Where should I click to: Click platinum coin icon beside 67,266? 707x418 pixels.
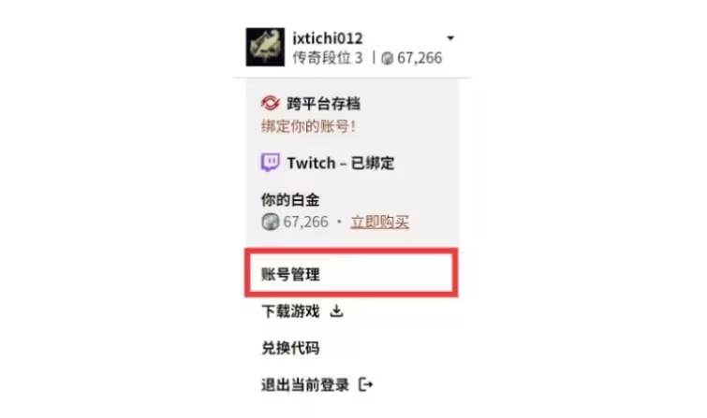point(270,222)
